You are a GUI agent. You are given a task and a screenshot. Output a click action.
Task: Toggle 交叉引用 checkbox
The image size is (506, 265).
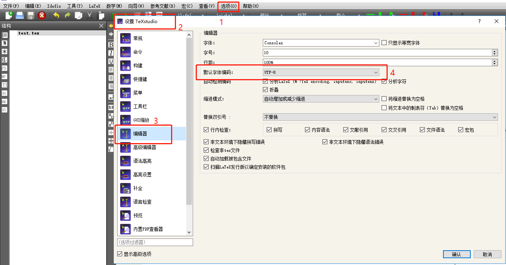click(x=384, y=130)
